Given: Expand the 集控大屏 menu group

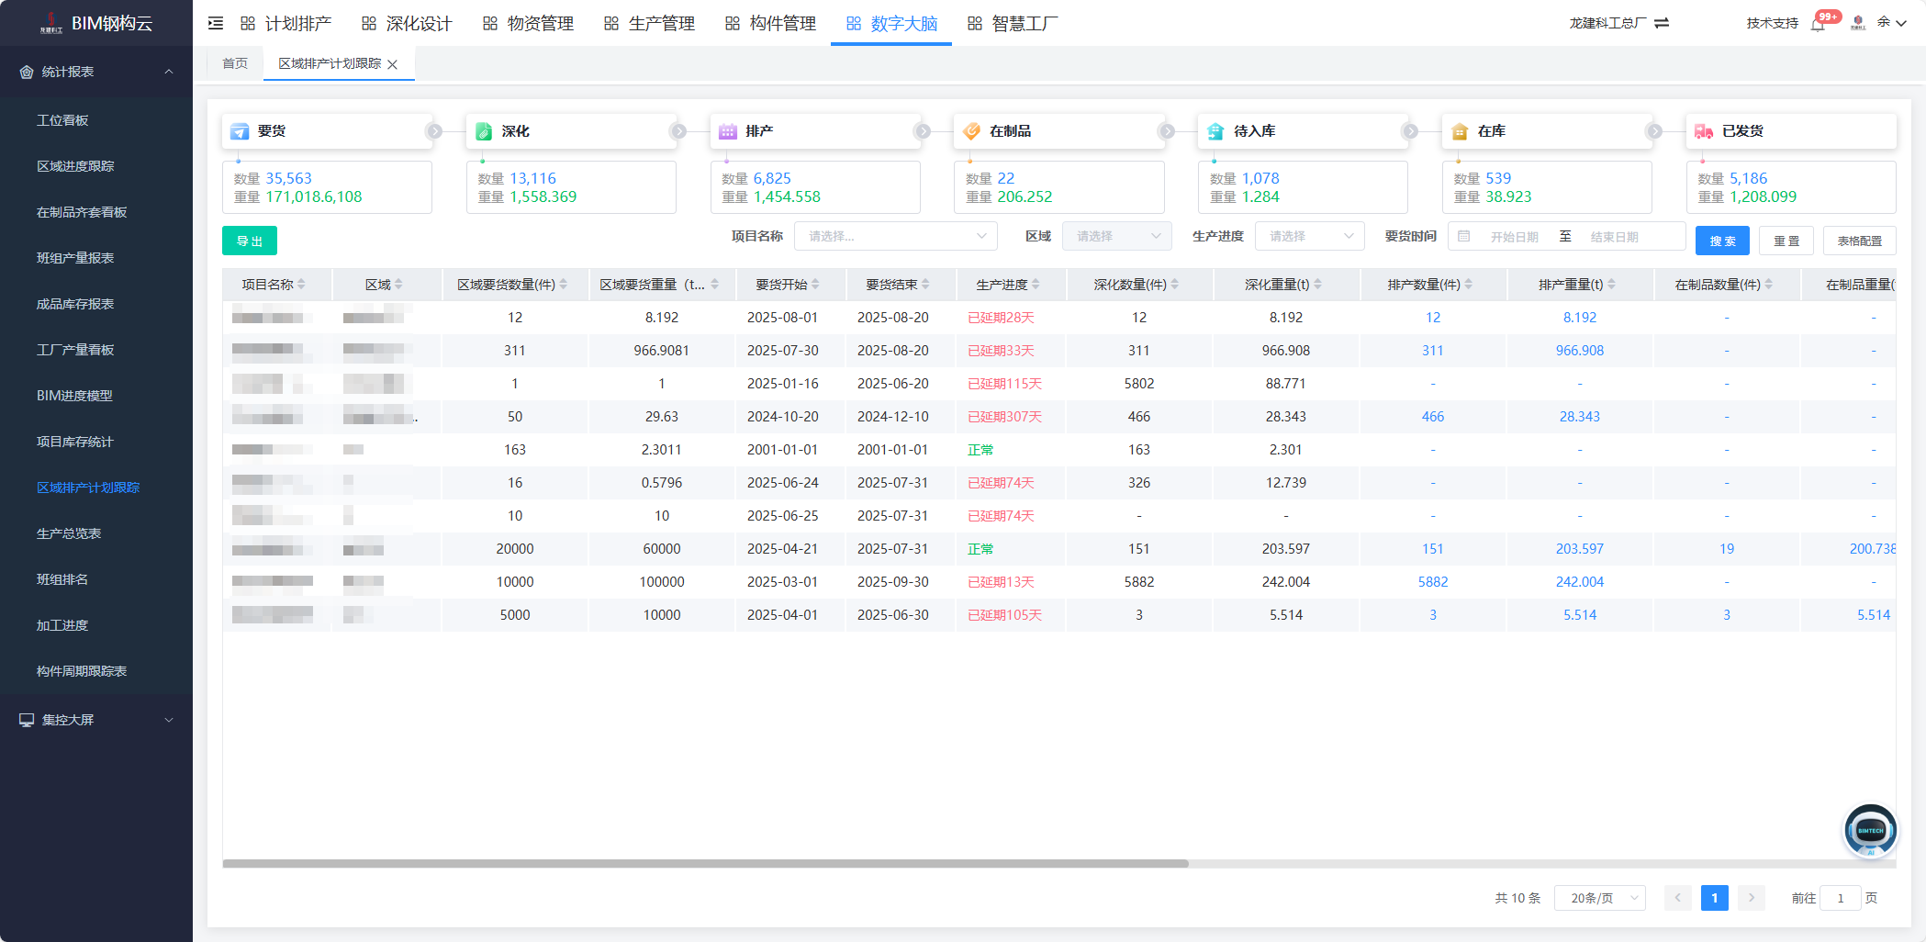Looking at the screenshot, I should [169, 720].
